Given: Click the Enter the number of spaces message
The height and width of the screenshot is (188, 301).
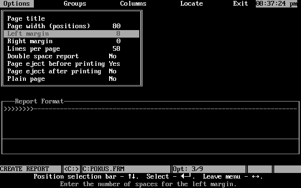Looking at the screenshot, I should pyautogui.click(x=148, y=184).
